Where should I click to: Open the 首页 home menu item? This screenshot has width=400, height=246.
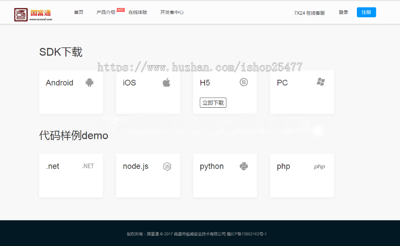79,12
